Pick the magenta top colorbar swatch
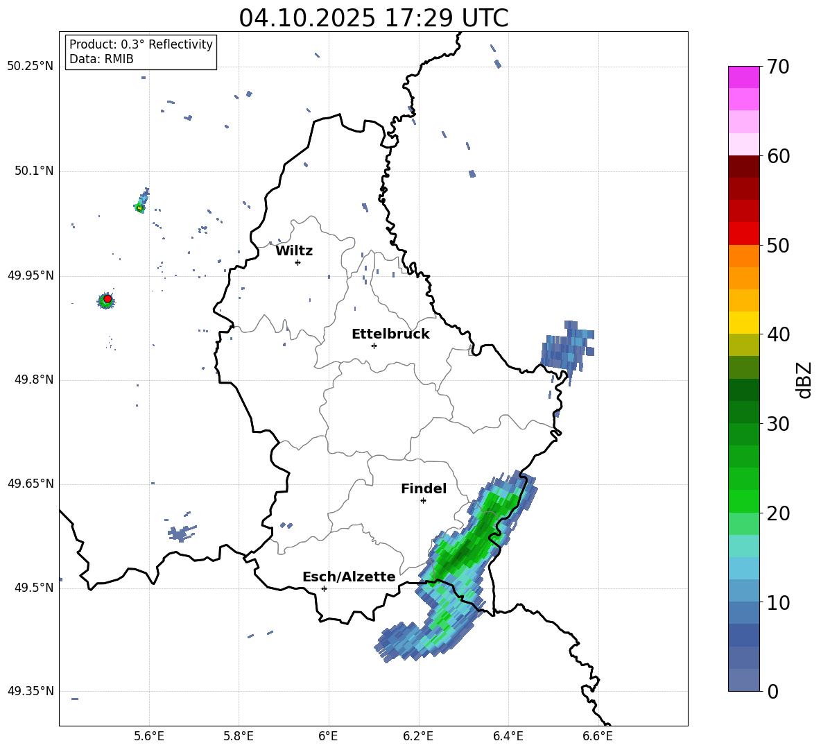Viewport: 821px width, 750px height. [744, 77]
